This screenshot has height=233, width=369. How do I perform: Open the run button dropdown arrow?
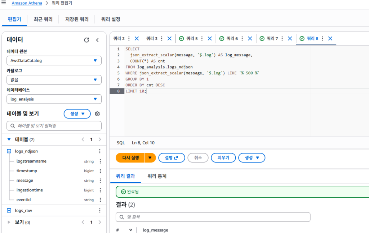[150, 158]
